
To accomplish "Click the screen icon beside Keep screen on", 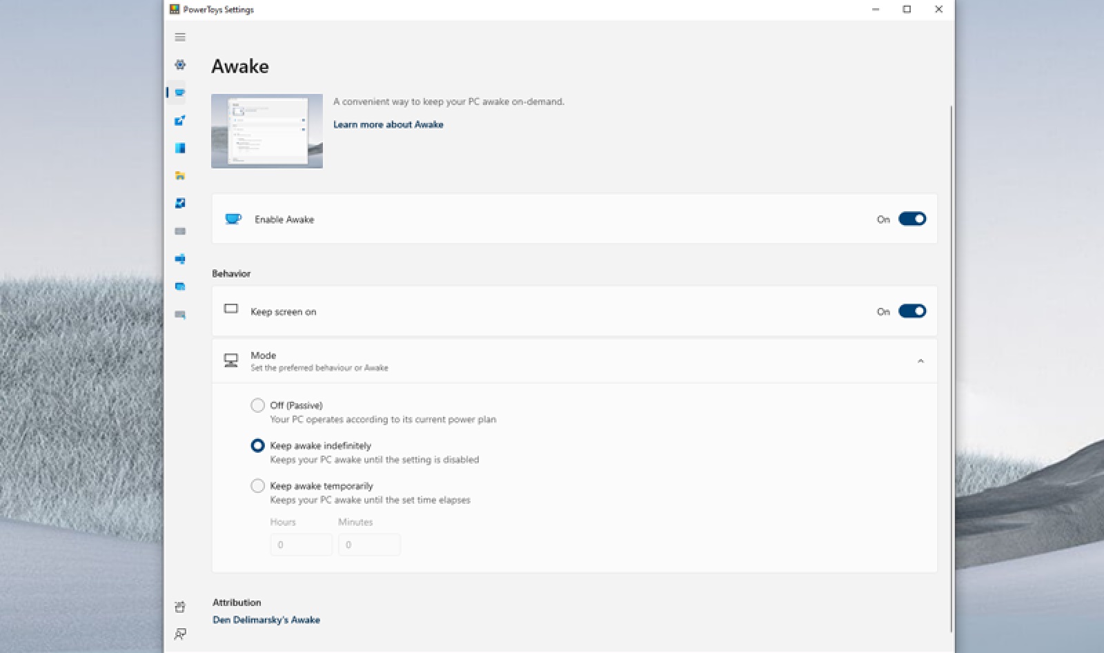I will 231,309.
